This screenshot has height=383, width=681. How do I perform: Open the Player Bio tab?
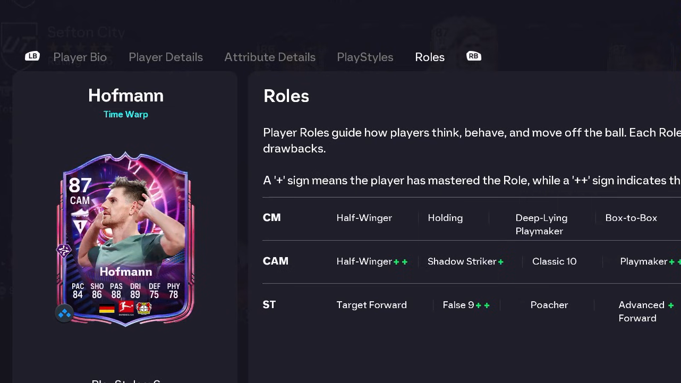click(80, 57)
